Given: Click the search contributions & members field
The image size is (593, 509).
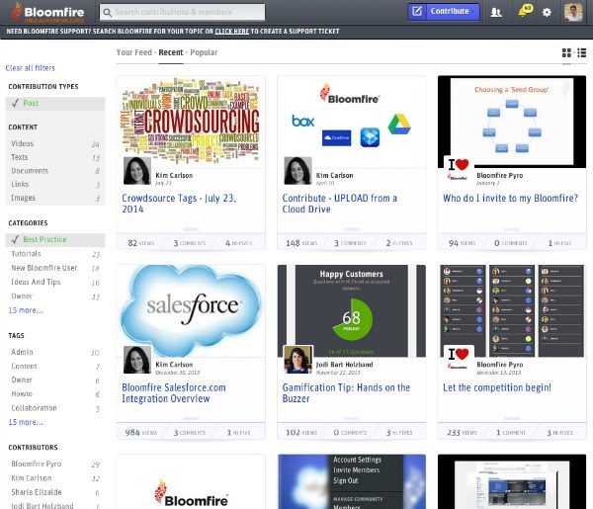Looking at the screenshot, I should 182,12.
